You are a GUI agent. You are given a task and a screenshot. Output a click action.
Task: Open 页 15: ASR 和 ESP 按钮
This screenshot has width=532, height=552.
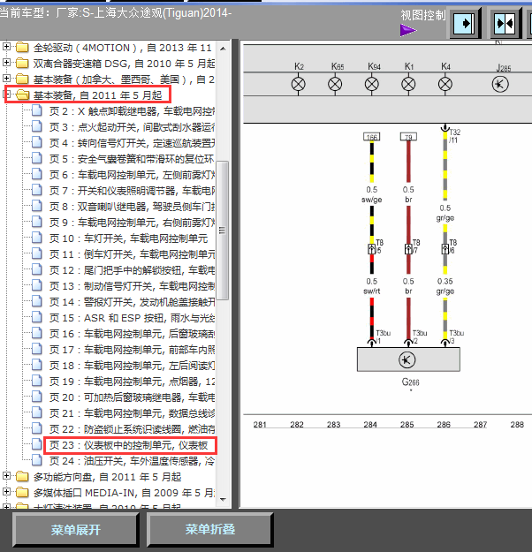click(133, 318)
